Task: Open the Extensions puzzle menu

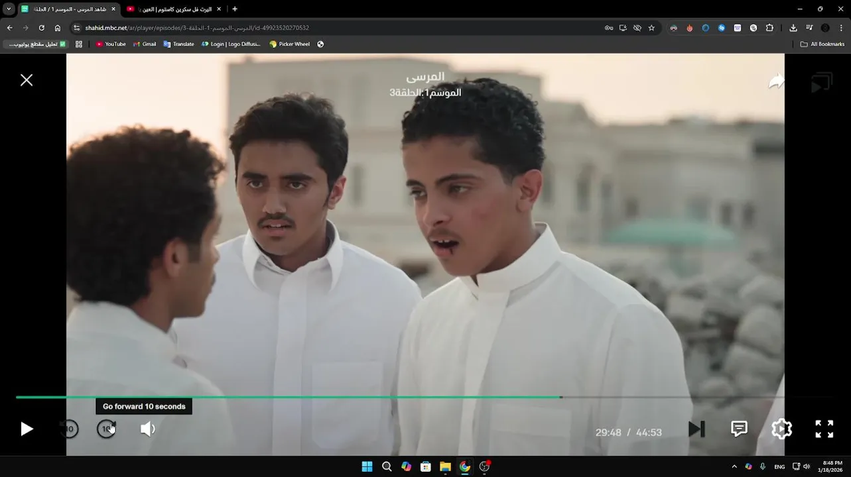Action: pos(769,28)
